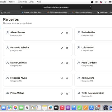The image size is (112, 112).
Task: Click the menu bar record status icon
Action: coord(105,2)
